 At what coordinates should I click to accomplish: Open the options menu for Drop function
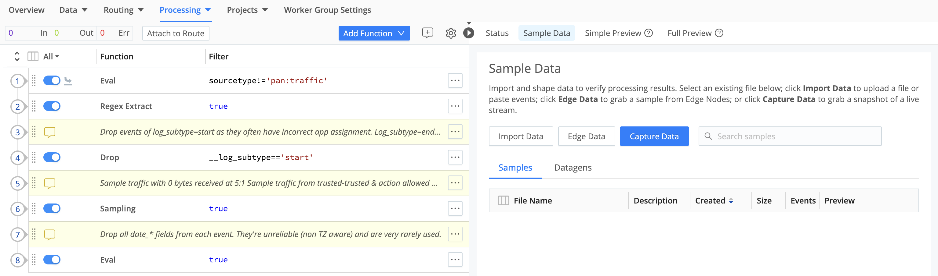pos(455,157)
